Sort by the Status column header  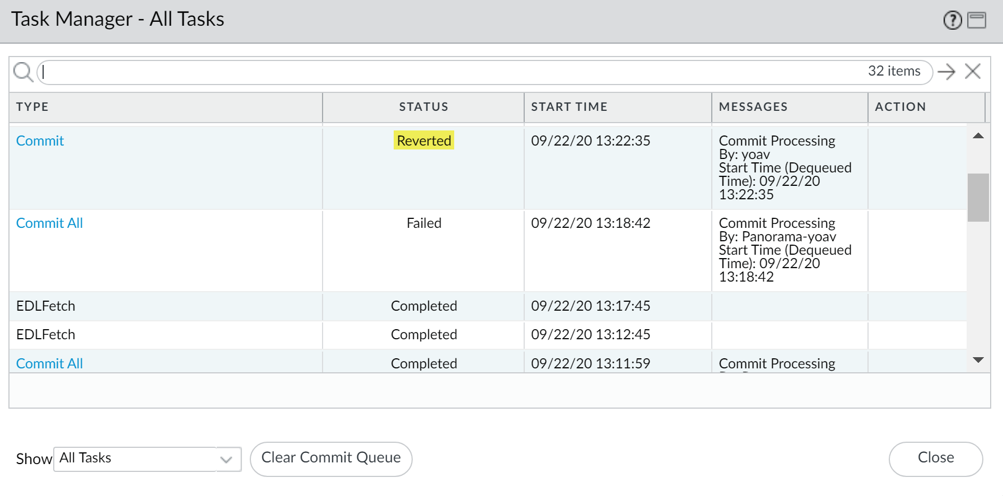pos(423,107)
